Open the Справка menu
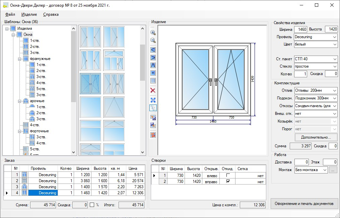 [x=51, y=14]
